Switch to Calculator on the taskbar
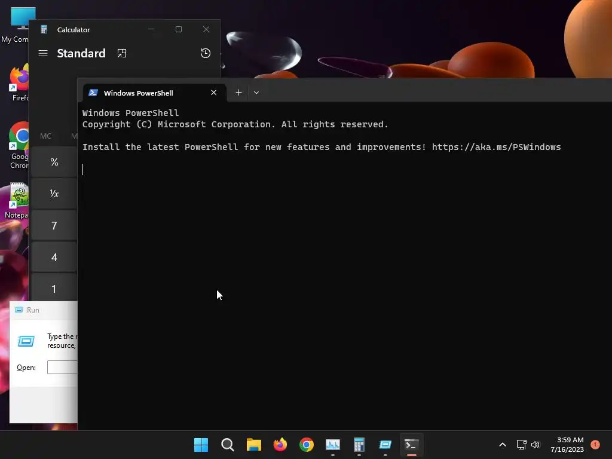 tap(359, 445)
